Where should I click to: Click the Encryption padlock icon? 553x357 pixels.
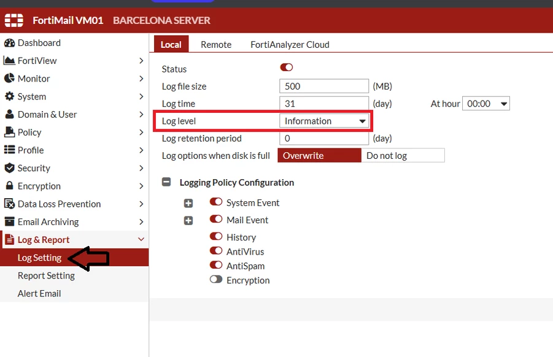point(10,185)
